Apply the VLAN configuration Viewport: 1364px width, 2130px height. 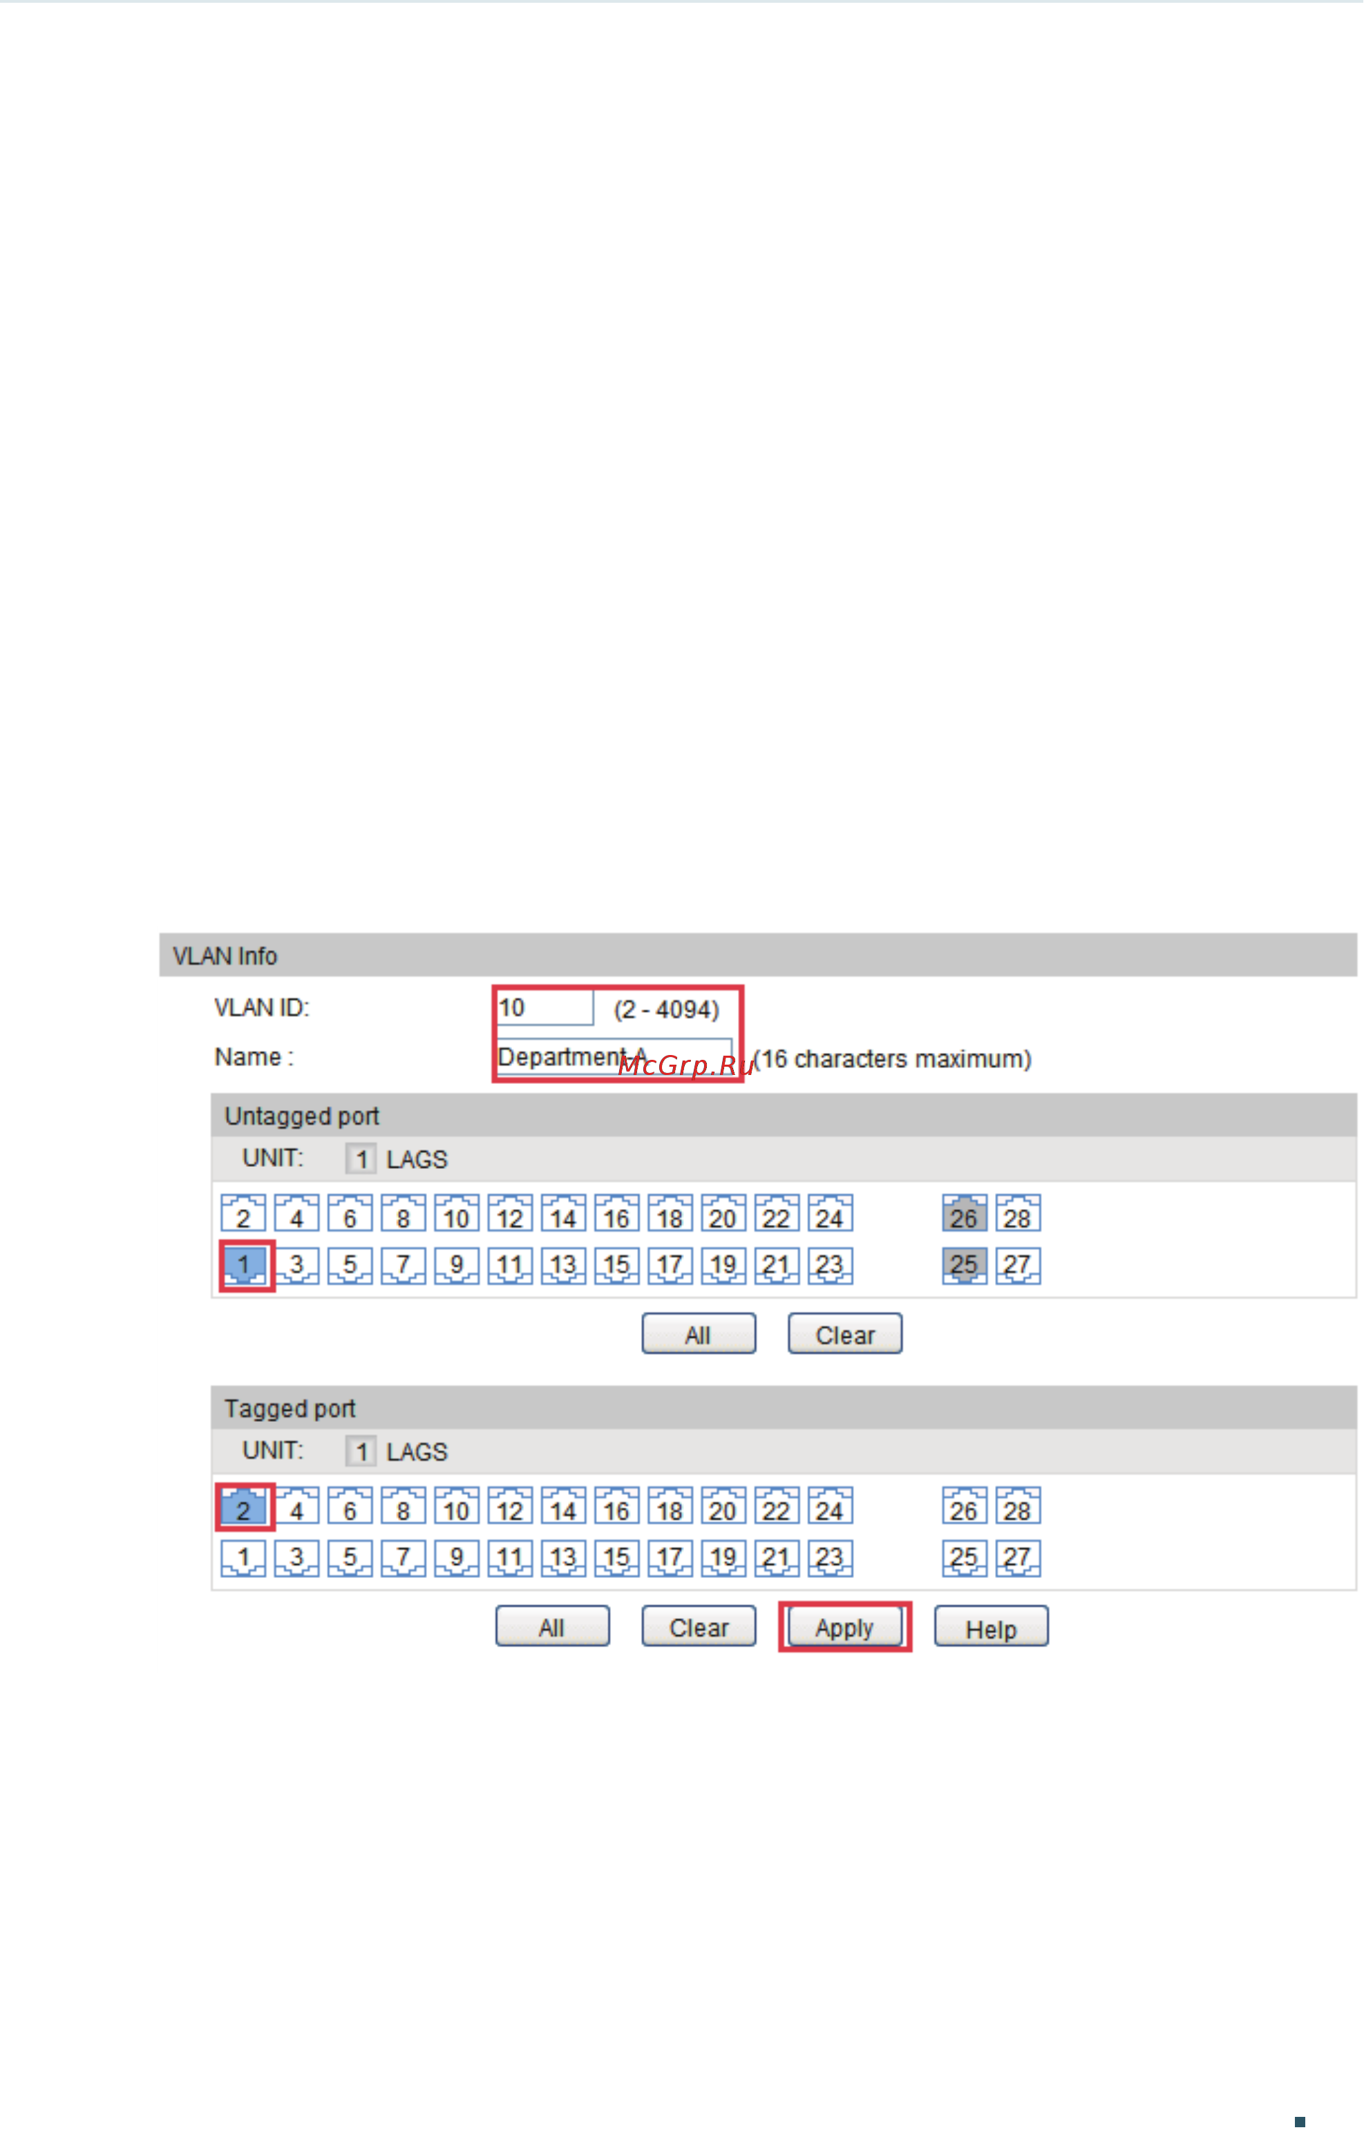click(845, 1627)
